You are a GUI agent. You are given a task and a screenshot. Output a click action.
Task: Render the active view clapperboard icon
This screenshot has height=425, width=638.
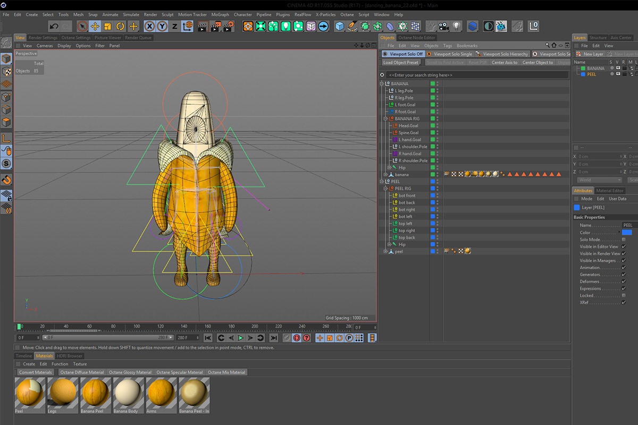[x=203, y=26]
